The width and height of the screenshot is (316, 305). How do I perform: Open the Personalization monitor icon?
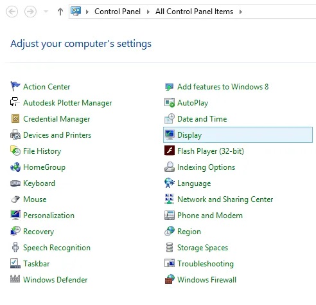pos(15,215)
